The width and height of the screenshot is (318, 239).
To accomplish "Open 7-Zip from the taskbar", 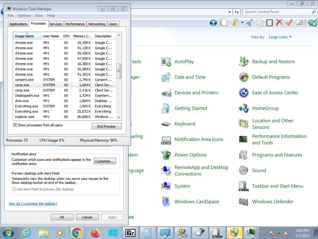I will 130,233.
